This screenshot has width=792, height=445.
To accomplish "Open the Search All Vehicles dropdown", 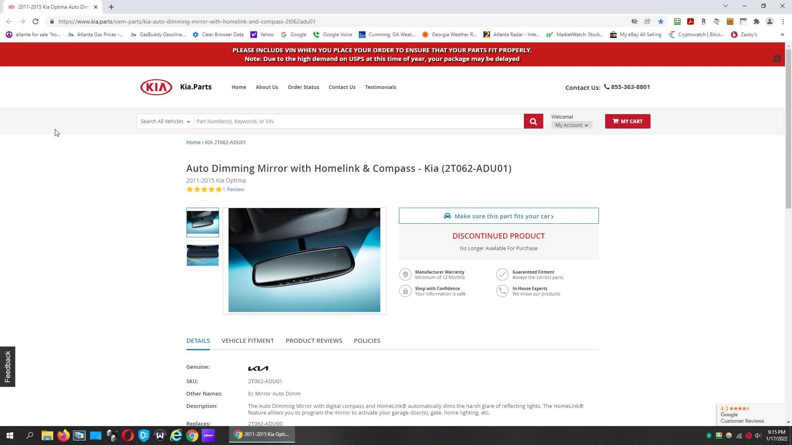I will [165, 121].
